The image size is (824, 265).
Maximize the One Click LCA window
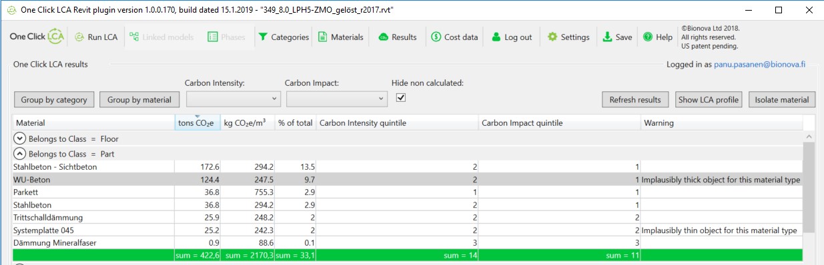tap(779, 11)
